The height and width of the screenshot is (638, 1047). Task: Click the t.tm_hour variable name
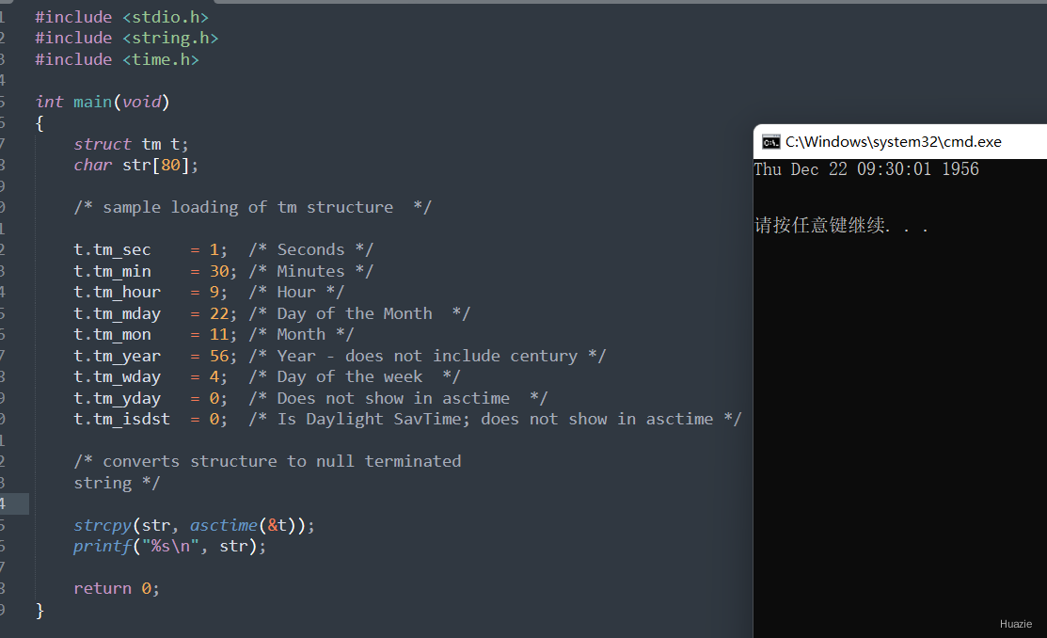pos(118,292)
